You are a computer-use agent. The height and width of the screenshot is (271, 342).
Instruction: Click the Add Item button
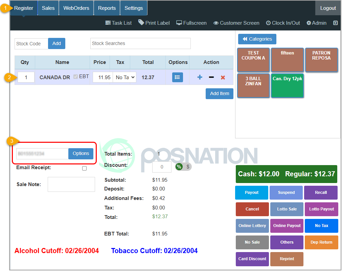click(x=219, y=93)
